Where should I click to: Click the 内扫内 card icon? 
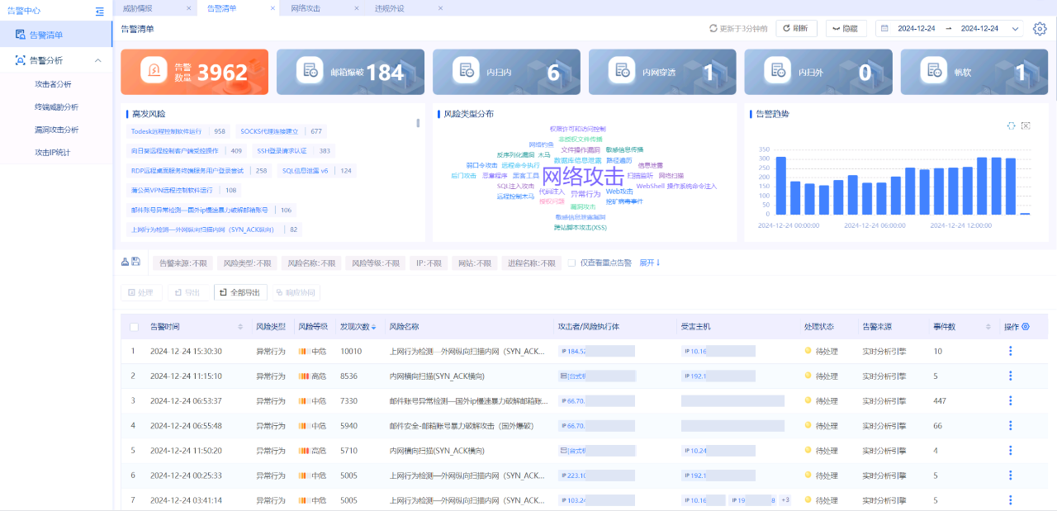tap(467, 72)
